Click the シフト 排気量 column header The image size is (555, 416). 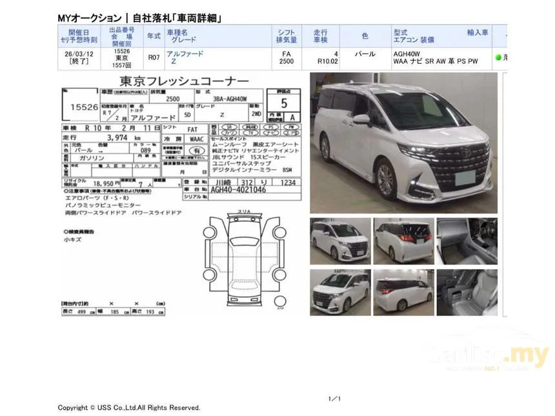point(287,36)
